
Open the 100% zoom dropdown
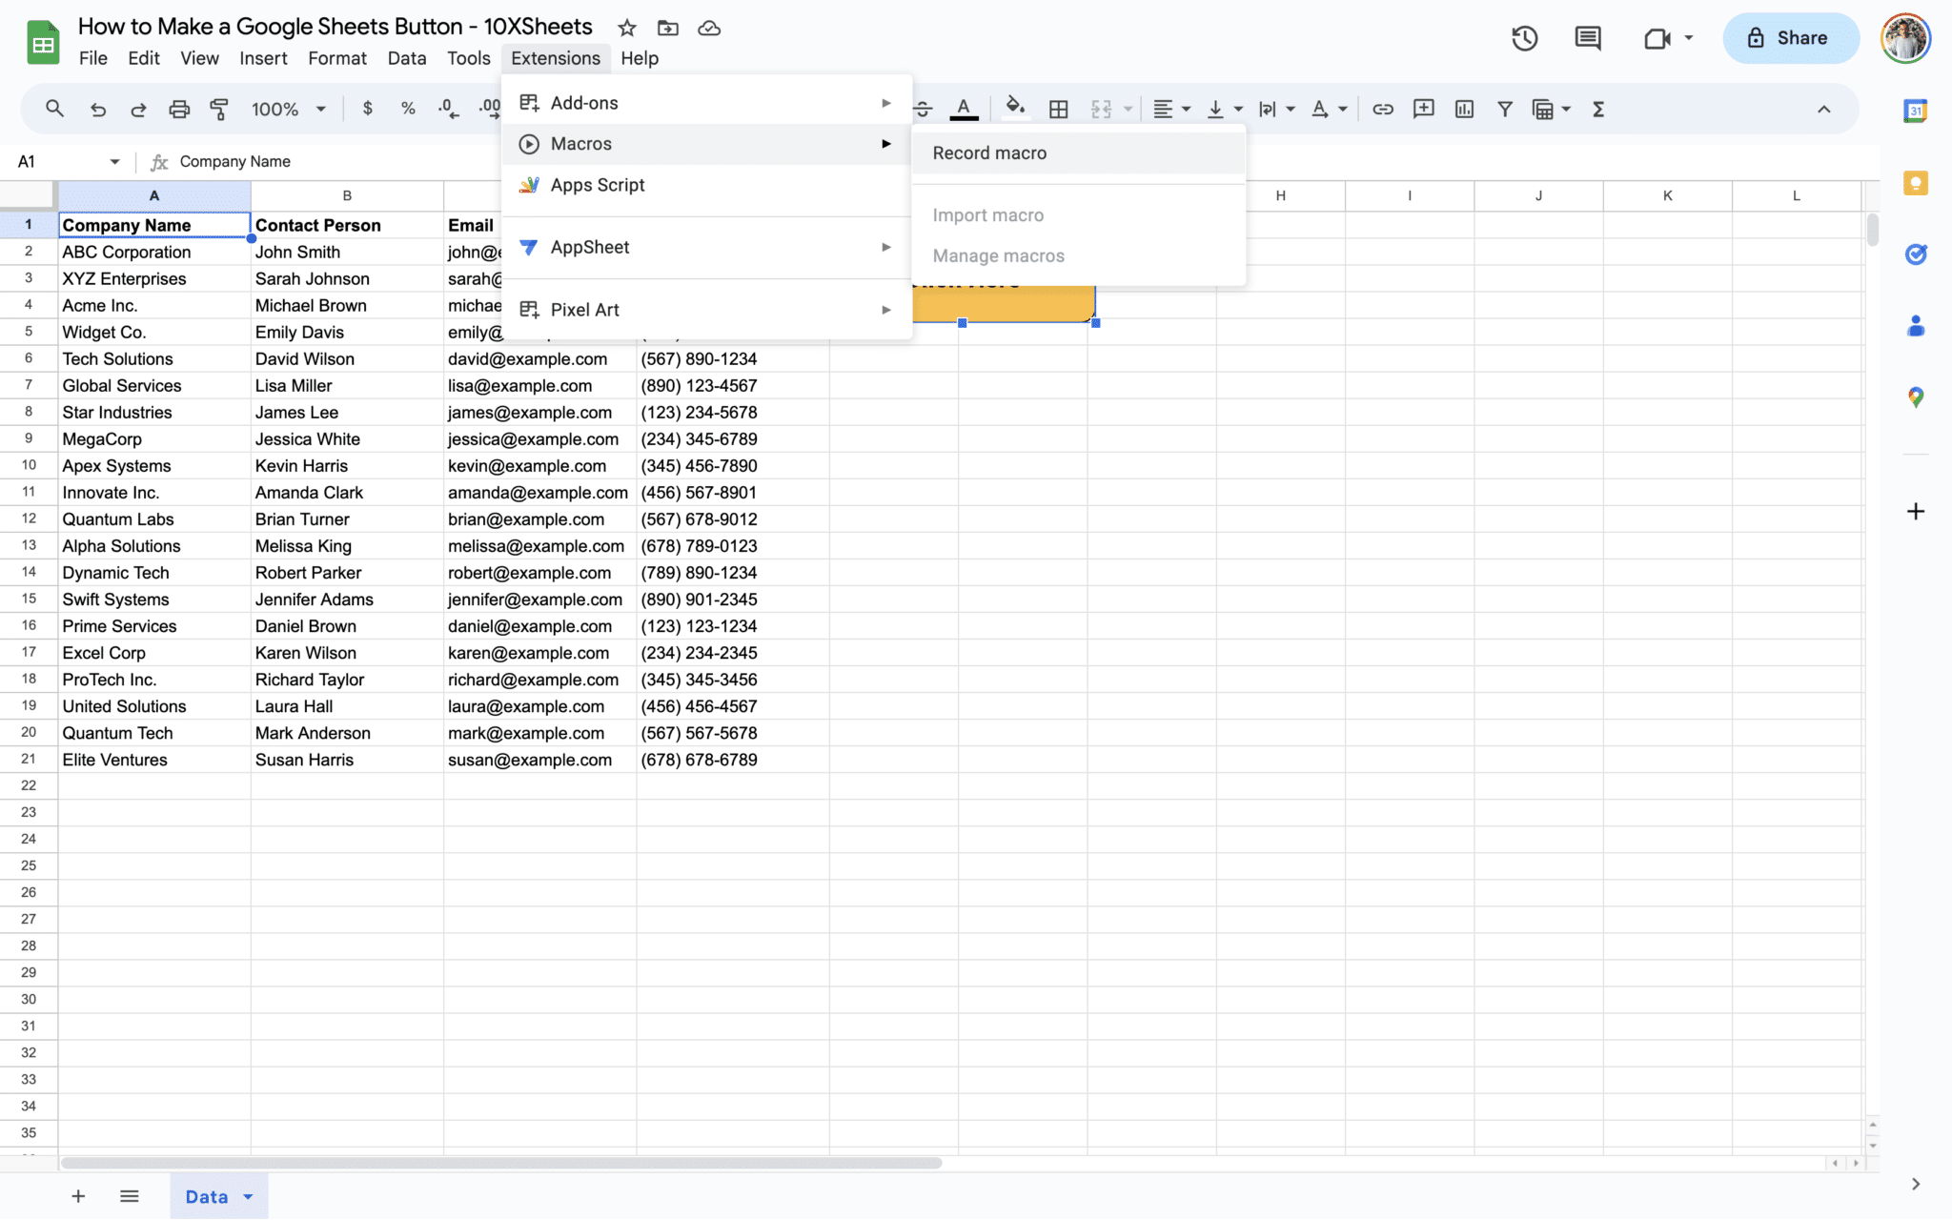tap(288, 109)
